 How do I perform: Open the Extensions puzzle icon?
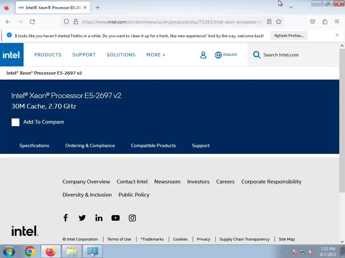325,21
